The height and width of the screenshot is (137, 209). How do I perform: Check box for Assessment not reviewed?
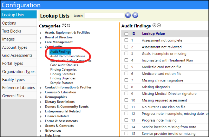coord(126,47)
